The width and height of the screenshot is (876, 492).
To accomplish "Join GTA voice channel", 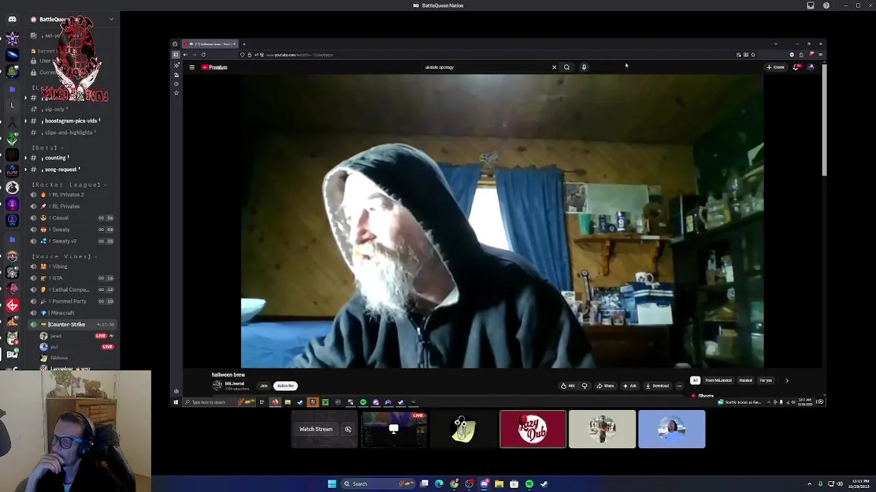I will point(56,278).
